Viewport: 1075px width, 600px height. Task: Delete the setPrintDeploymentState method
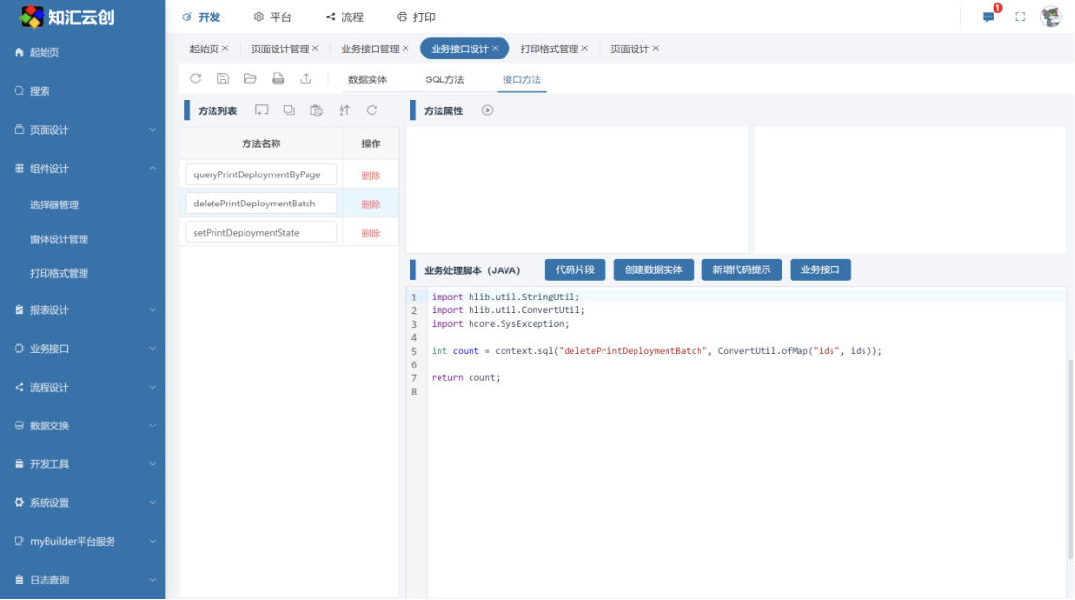(x=371, y=233)
